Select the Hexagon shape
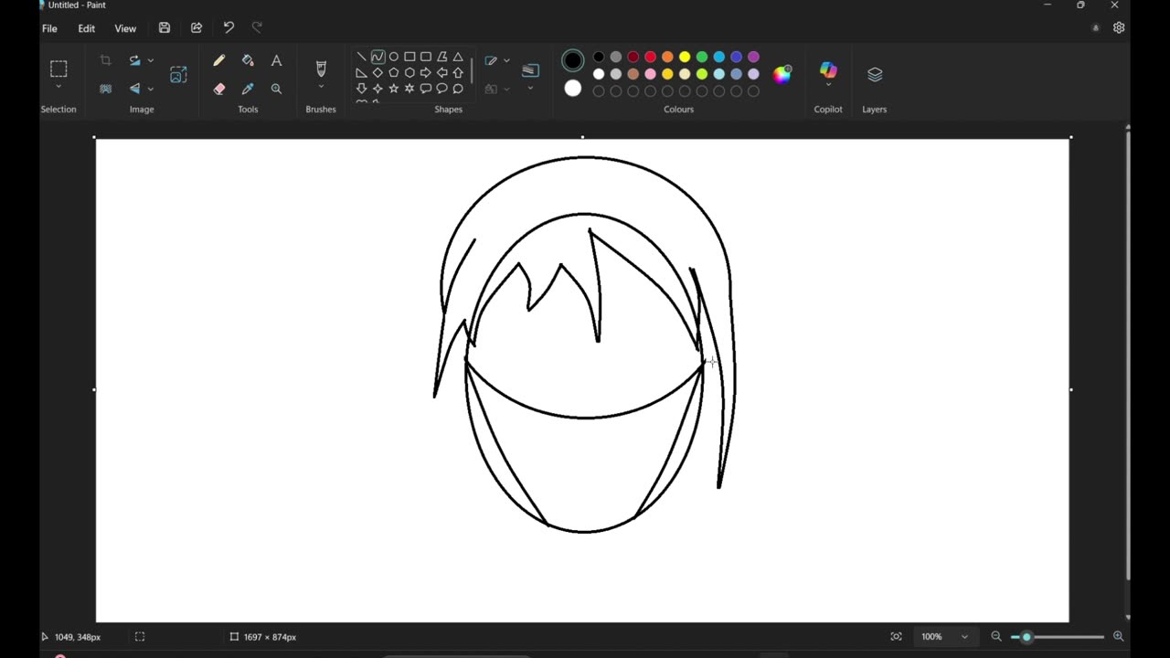Screen dimensions: 1170x658 click(x=409, y=73)
